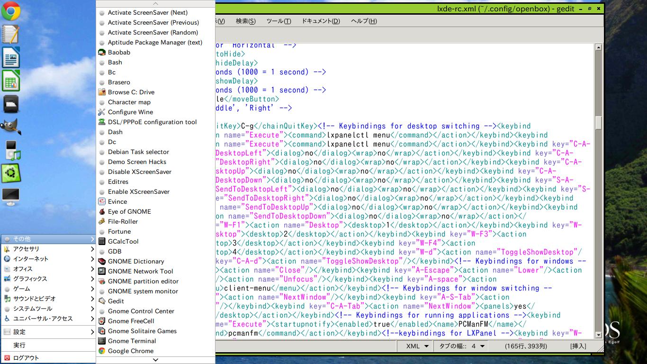647x364 pixels.
Task: Launch GIMP from the left dock
Action: click(11, 127)
